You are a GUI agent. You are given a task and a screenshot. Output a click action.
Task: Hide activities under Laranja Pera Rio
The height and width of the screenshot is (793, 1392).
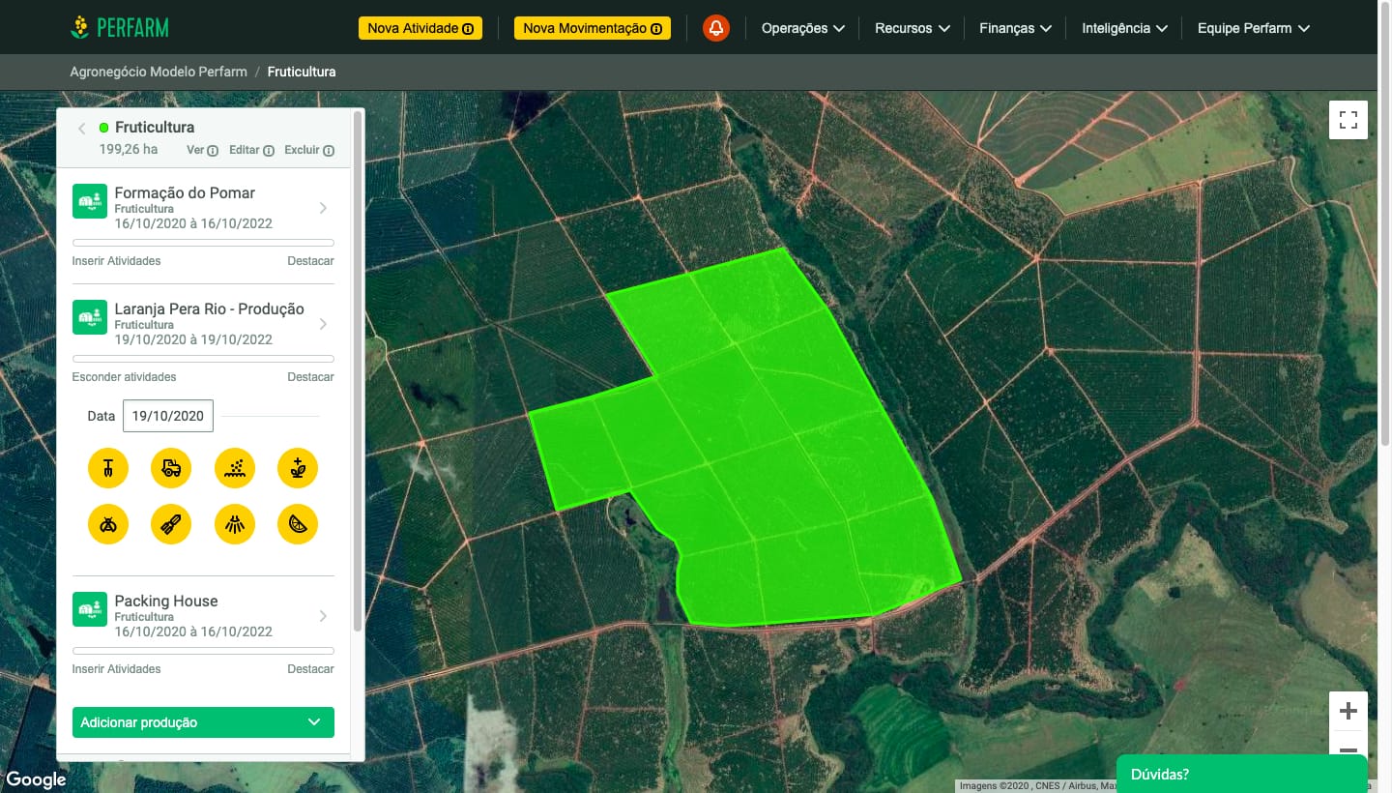click(x=124, y=377)
